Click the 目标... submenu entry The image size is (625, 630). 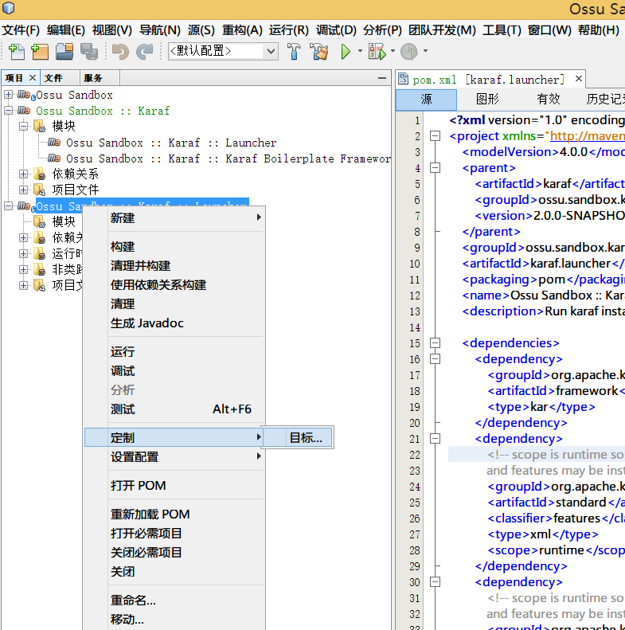(305, 438)
